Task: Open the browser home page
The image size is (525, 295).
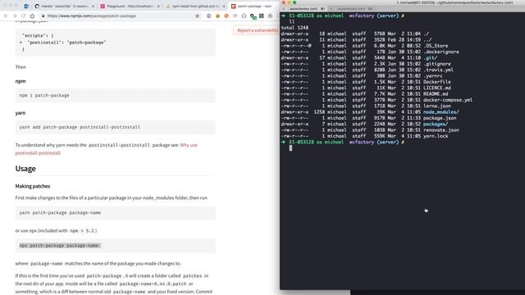Action: [x=32, y=16]
